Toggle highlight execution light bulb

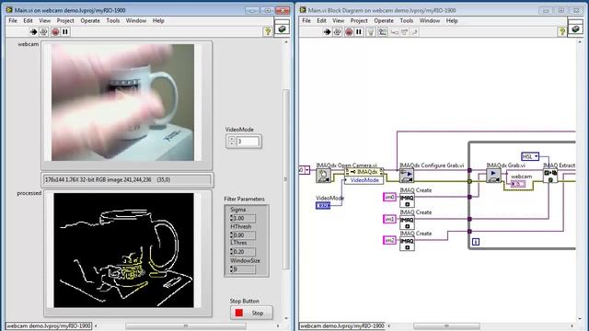pyautogui.click(x=371, y=32)
